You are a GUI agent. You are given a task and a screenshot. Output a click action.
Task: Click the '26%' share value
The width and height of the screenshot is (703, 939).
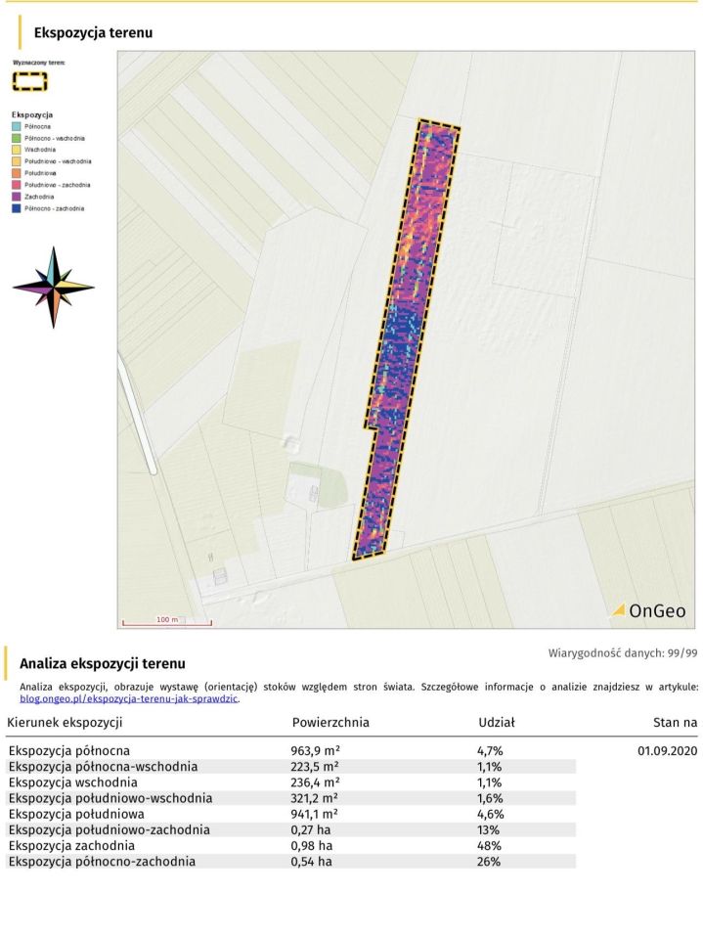489,862
